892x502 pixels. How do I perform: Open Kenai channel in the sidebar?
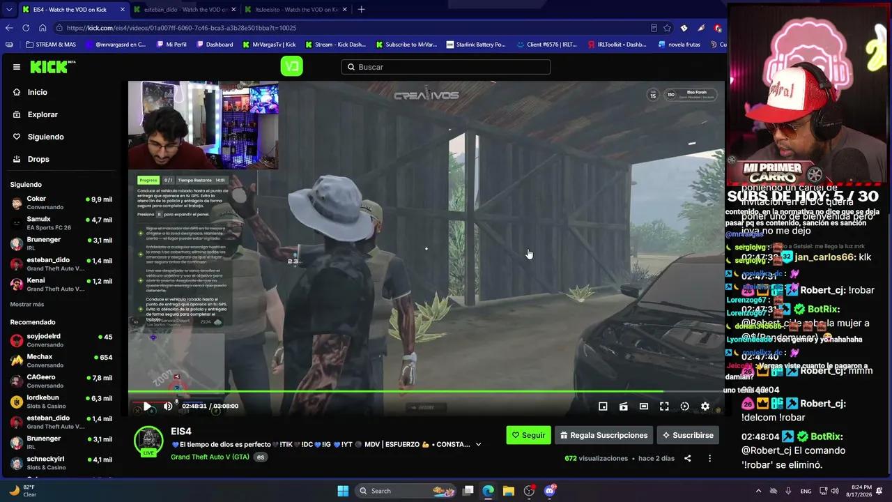click(x=61, y=284)
